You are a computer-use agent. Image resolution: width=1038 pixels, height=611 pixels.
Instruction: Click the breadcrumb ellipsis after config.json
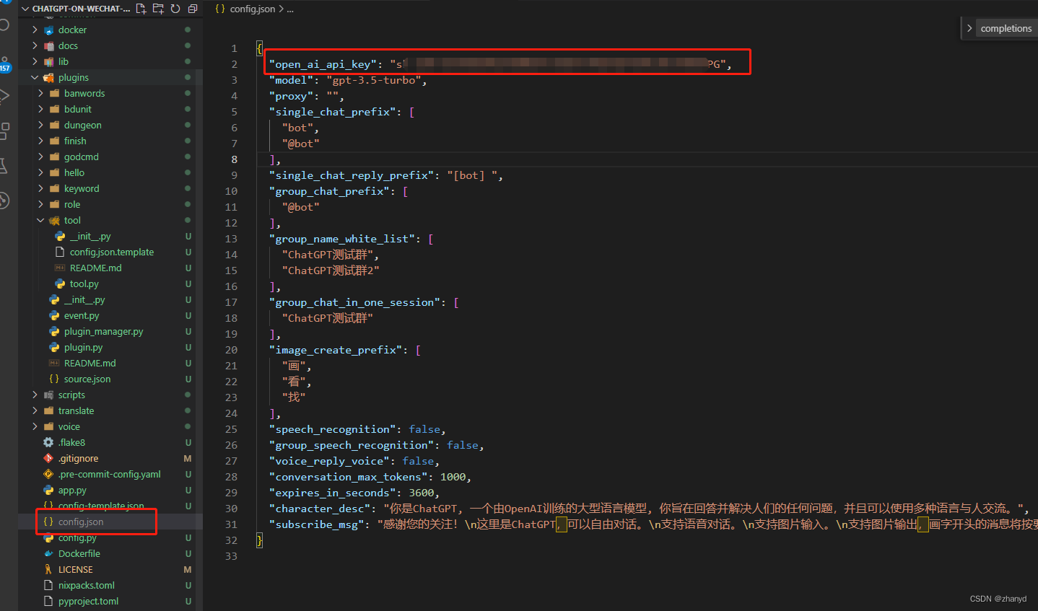tap(290, 9)
